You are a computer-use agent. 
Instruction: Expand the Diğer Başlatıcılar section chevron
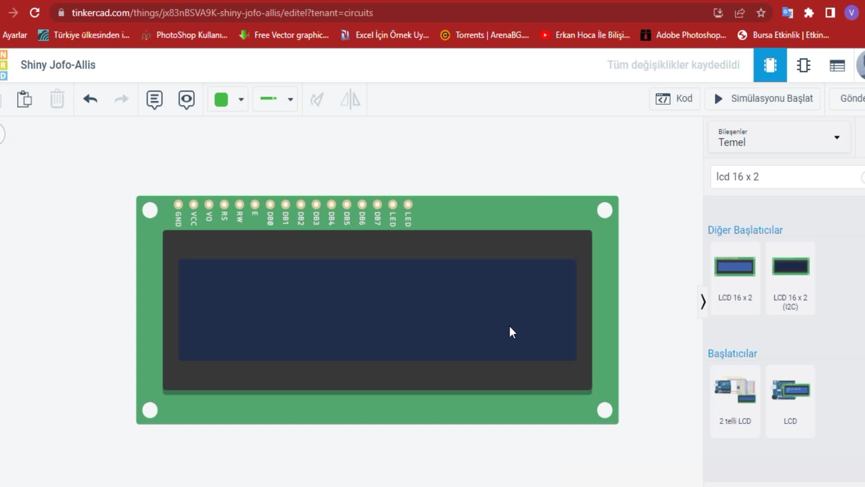click(x=703, y=302)
